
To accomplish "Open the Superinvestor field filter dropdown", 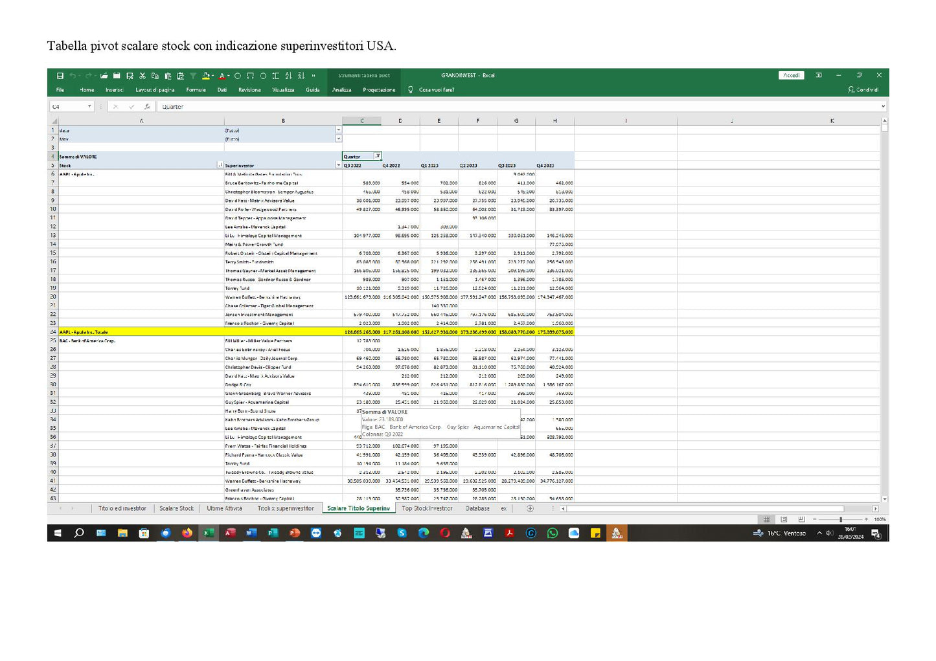I will pos(338,165).
